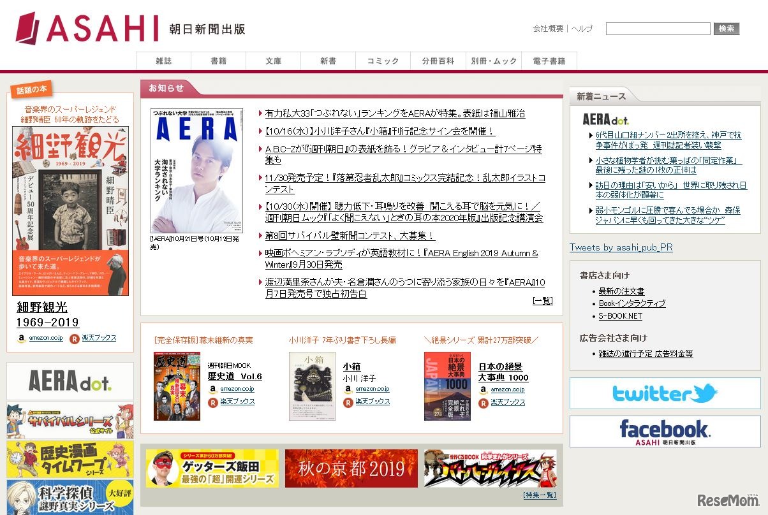Open the 秋の京都2019 banner
This screenshot has width=768, height=515.
[x=351, y=468]
